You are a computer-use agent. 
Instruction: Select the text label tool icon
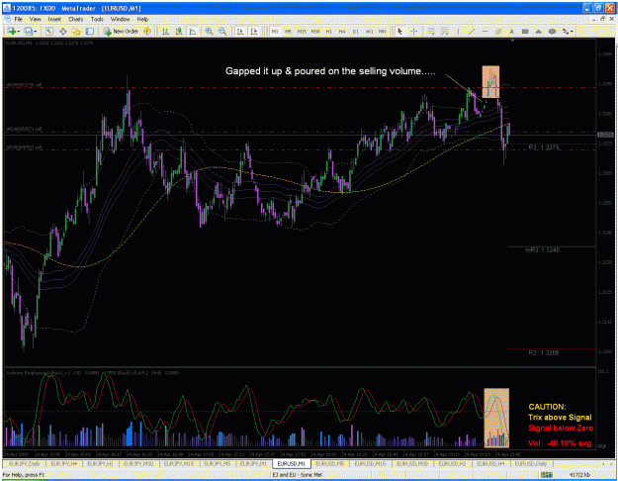(x=525, y=31)
